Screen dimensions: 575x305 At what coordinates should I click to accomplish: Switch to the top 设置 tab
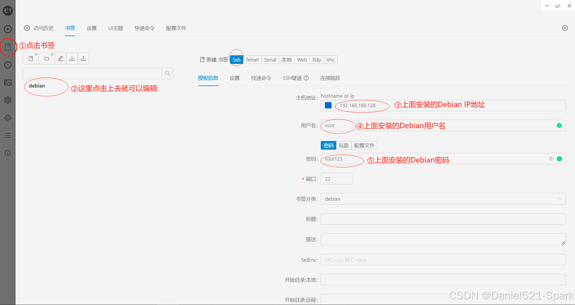92,28
